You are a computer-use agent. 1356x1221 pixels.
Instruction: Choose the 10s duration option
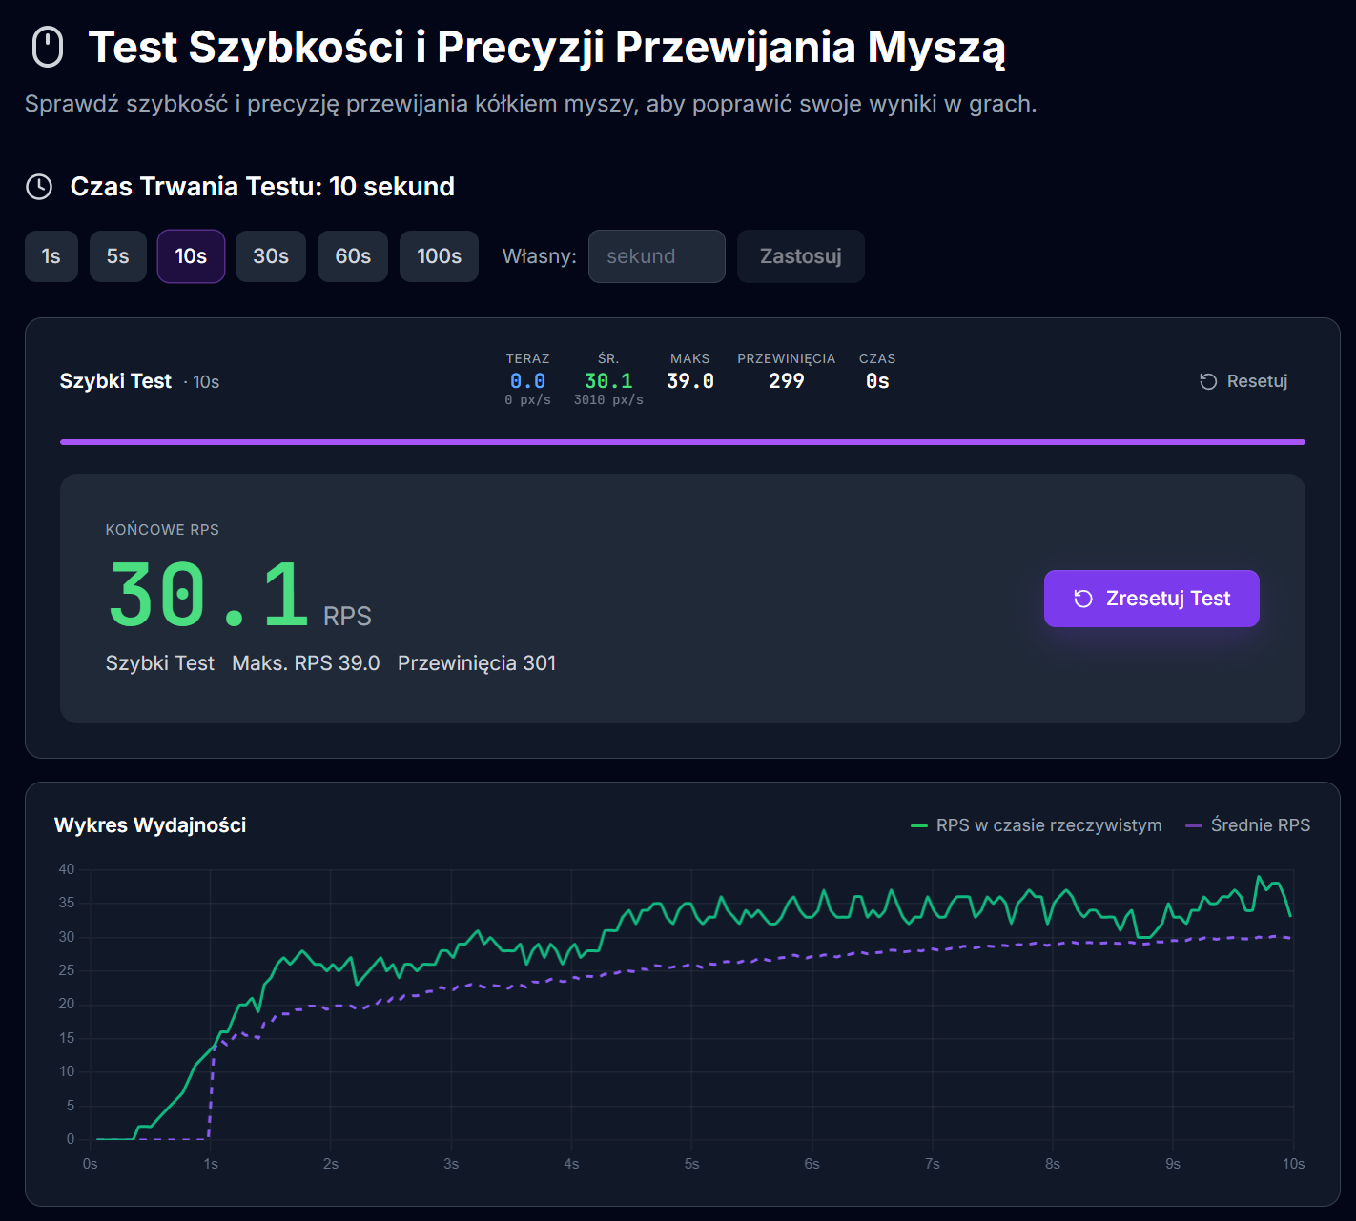click(191, 256)
